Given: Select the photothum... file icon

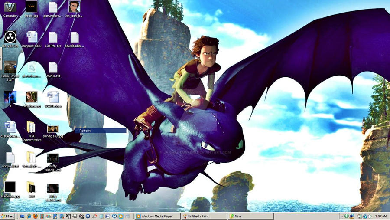Looking at the screenshot, I should tap(31, 70).
